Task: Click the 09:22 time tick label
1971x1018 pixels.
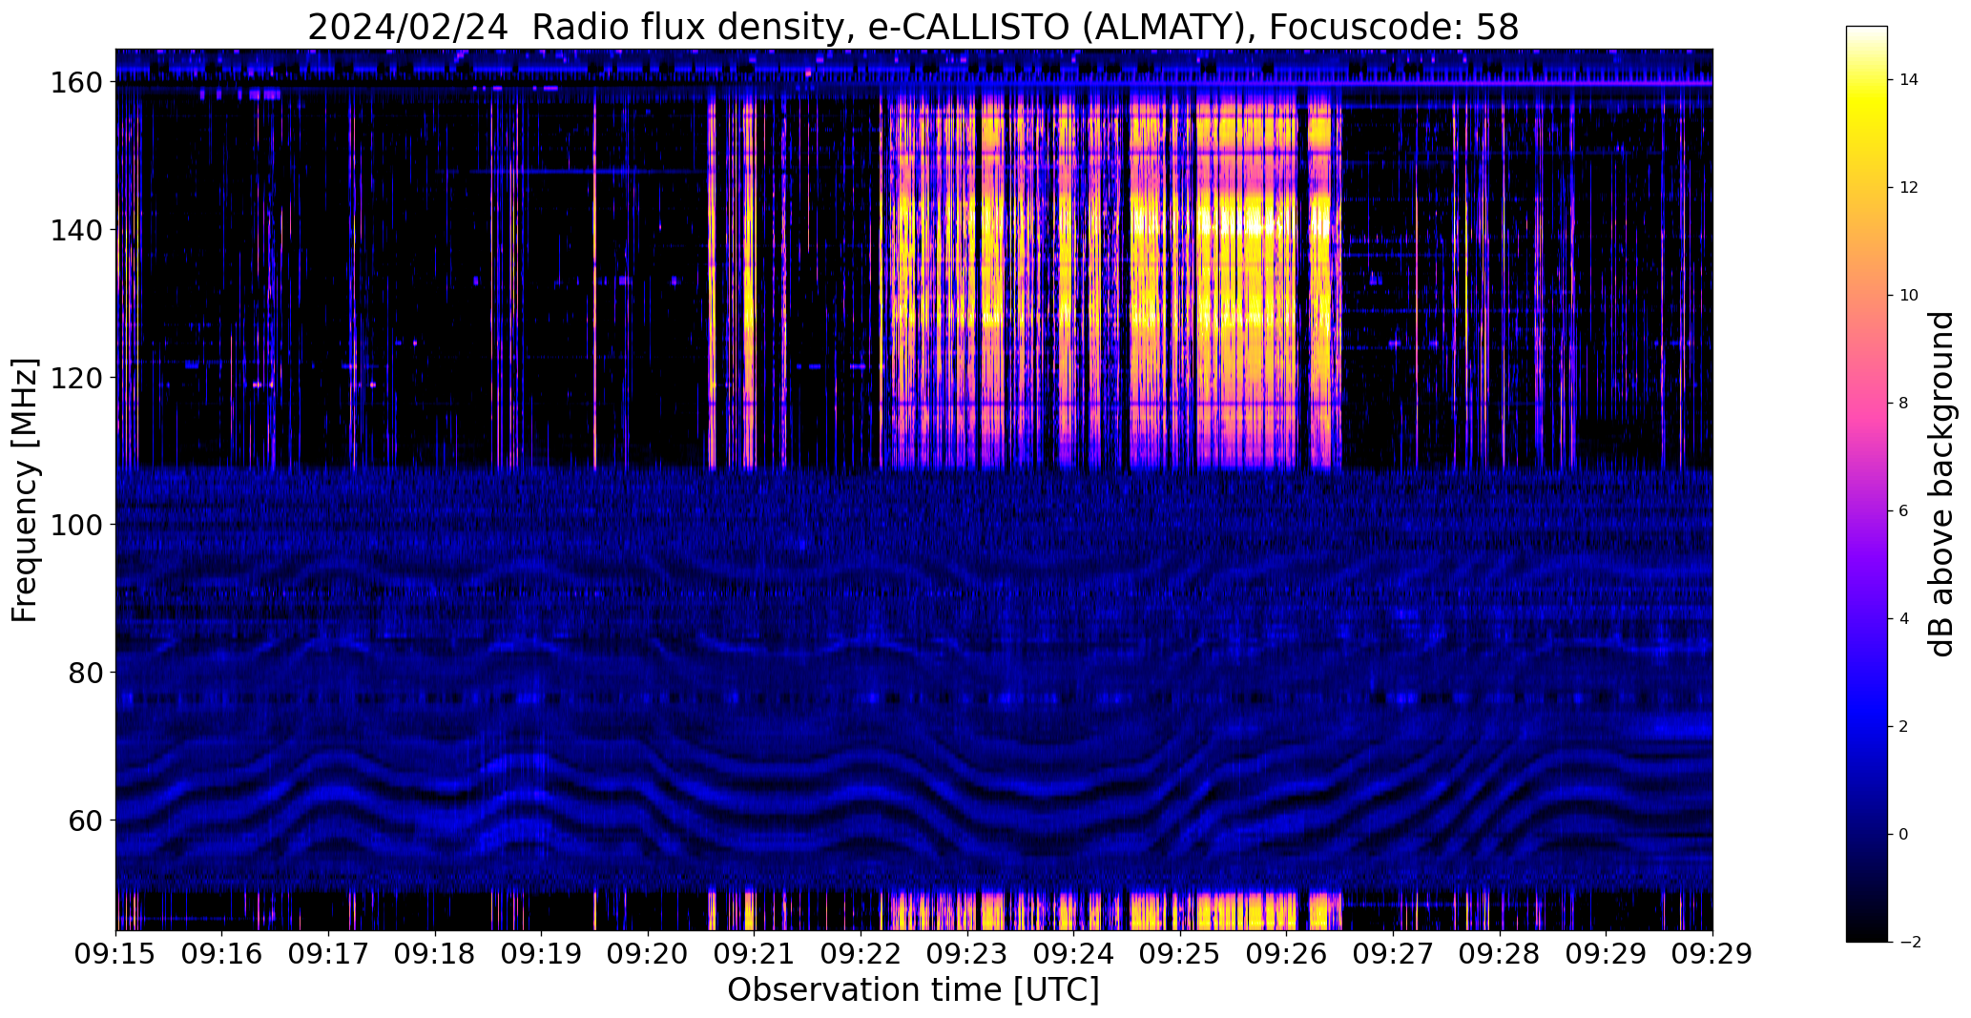Action: click(861, 955)
